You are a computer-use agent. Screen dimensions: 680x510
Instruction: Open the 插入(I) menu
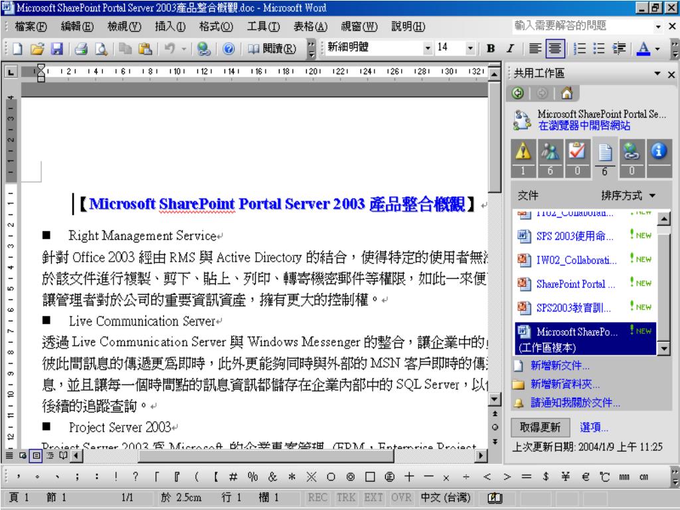[x=170, y=27]
